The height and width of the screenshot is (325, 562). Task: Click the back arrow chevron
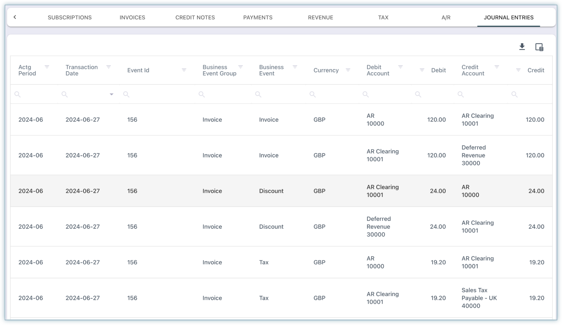(x=15, y=17)
